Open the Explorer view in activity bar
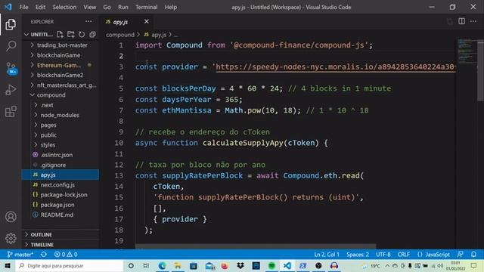This screenshot has height=272, width=484. (x=11, y=25)
